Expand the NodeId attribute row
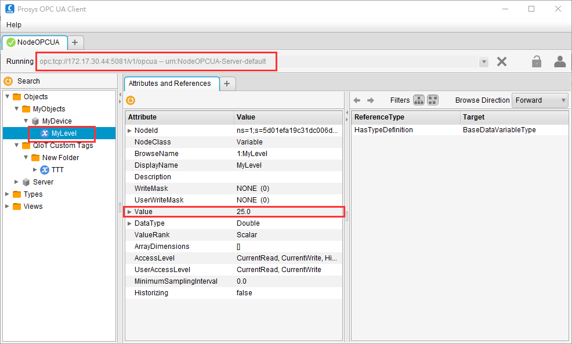 click(129, 131)
